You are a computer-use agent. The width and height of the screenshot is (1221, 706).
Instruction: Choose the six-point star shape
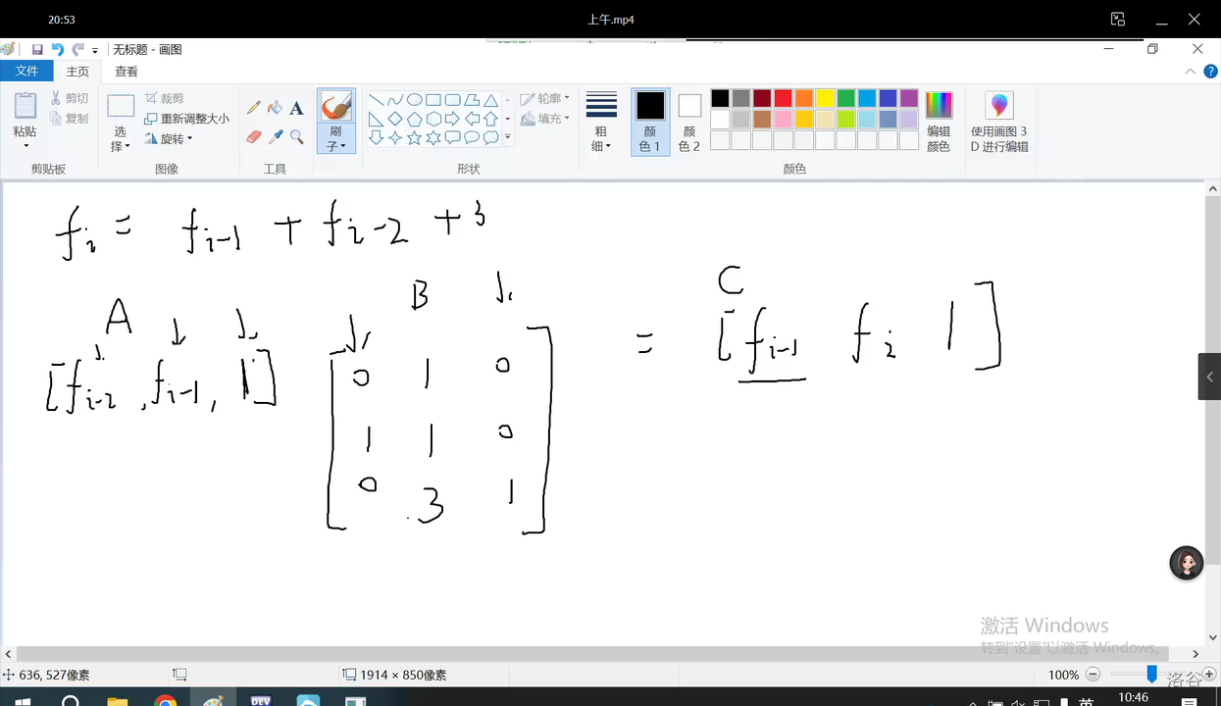[x=433, y=137]
